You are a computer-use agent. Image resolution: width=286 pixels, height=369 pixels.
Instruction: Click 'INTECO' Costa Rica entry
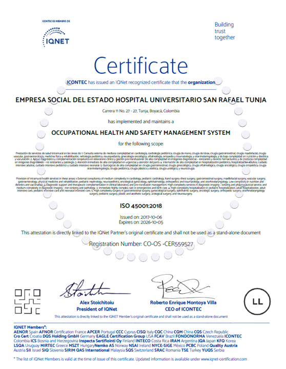tap(152, 341)
